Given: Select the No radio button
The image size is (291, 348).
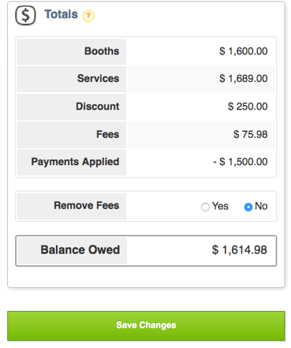Looking at the screenshot, I should 248,207.
